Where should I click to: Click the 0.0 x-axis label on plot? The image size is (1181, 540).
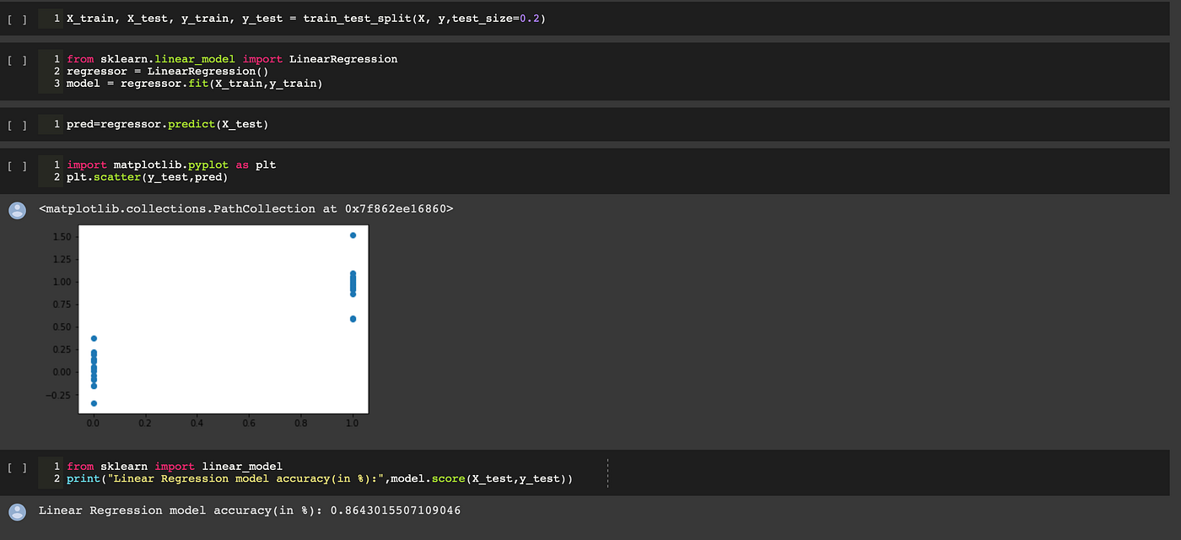[x=93, y=423]
